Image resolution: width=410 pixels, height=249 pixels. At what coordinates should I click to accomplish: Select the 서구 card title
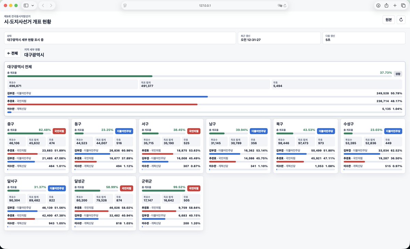pyautogui.click(x=145, y=124)
